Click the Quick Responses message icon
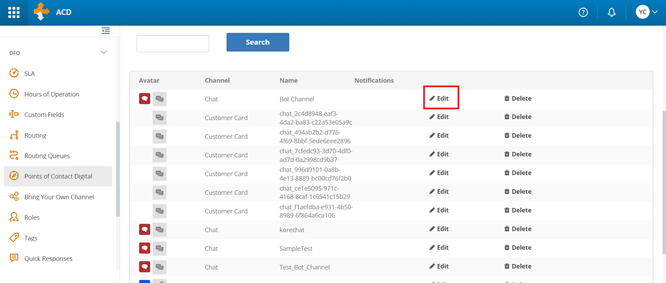Screen dimensions: 666x283 (x=14, y=258)
